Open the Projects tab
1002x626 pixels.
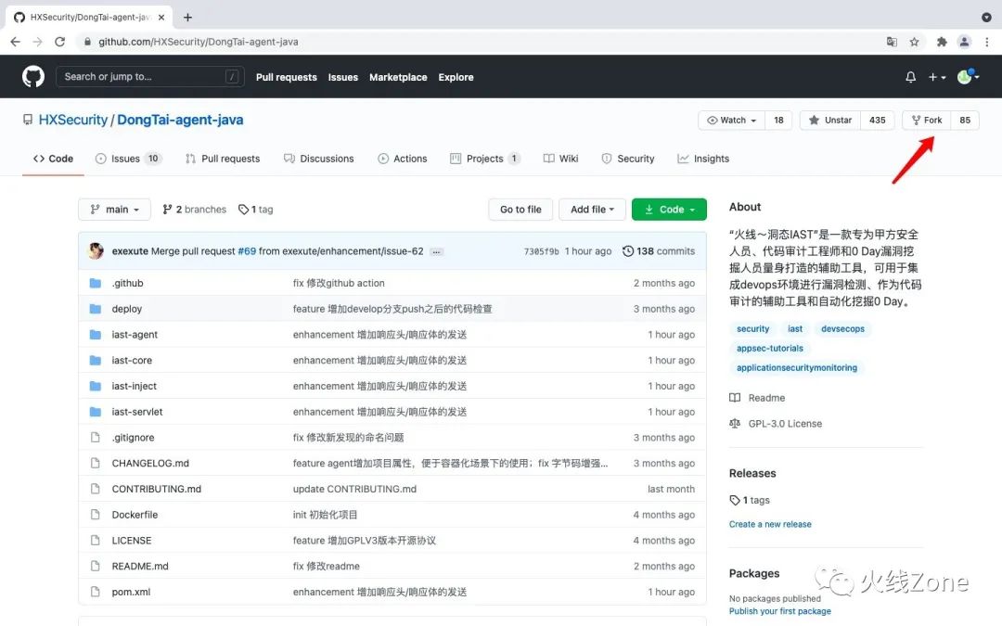click(x=485, y=159)
